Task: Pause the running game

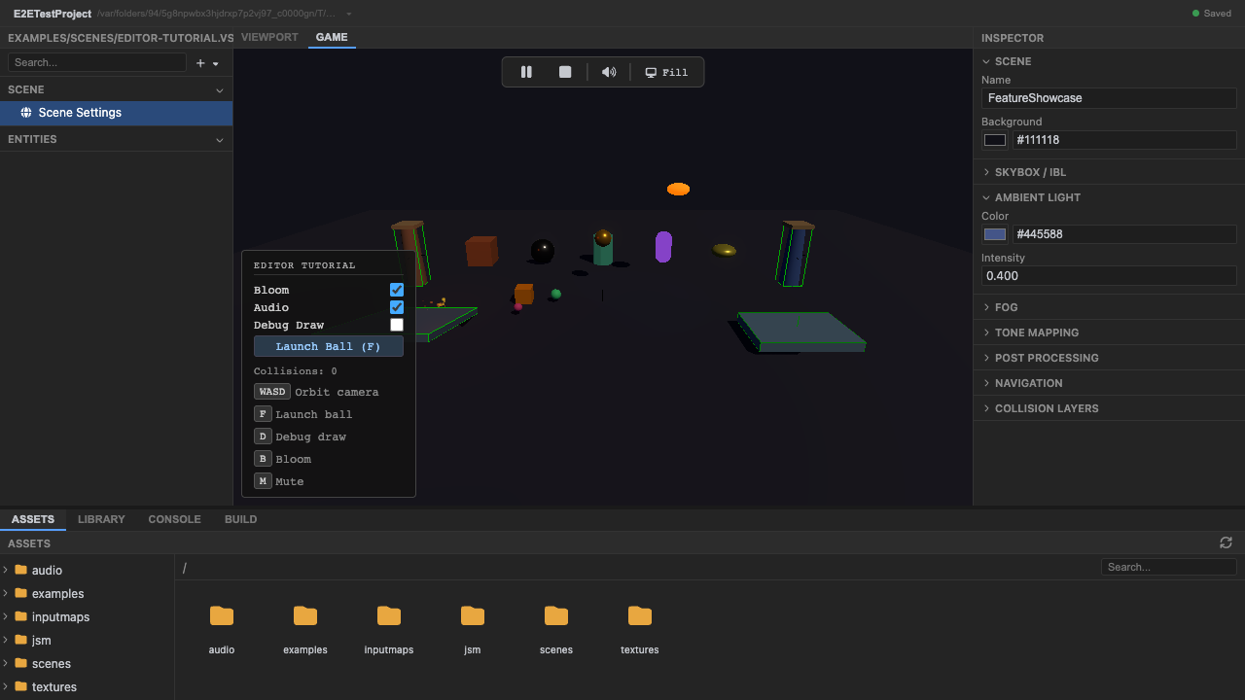Action: [x=526, y=72]
